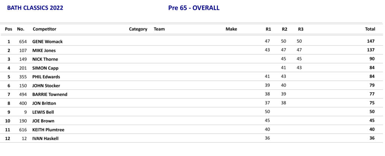The height and width of the screenshot is (156, 385).
Task: Click JOHN Stocker row
Action: tap(46, 85)
